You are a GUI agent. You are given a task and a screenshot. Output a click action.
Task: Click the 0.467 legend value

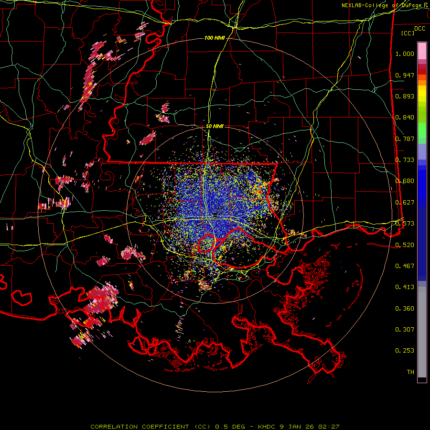(x=405, y=266)
